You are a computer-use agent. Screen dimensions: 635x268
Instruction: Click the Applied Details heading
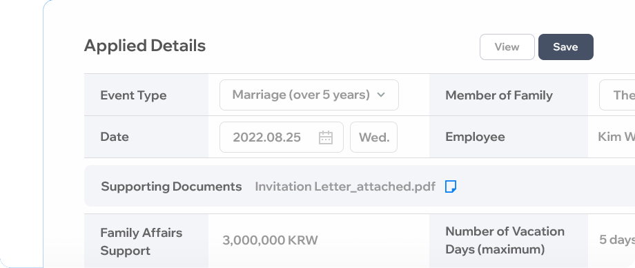pyautogui.click(x=145, y=46)
